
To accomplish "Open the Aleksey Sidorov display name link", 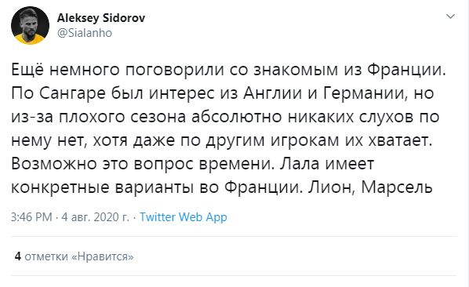I will (101, 18).
